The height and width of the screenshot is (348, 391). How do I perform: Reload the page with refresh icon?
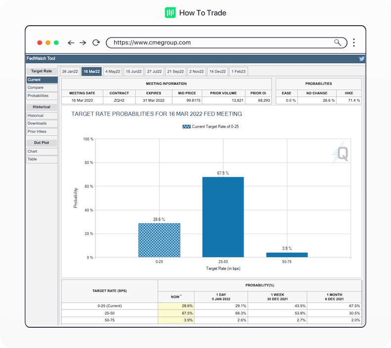(96, 43)
